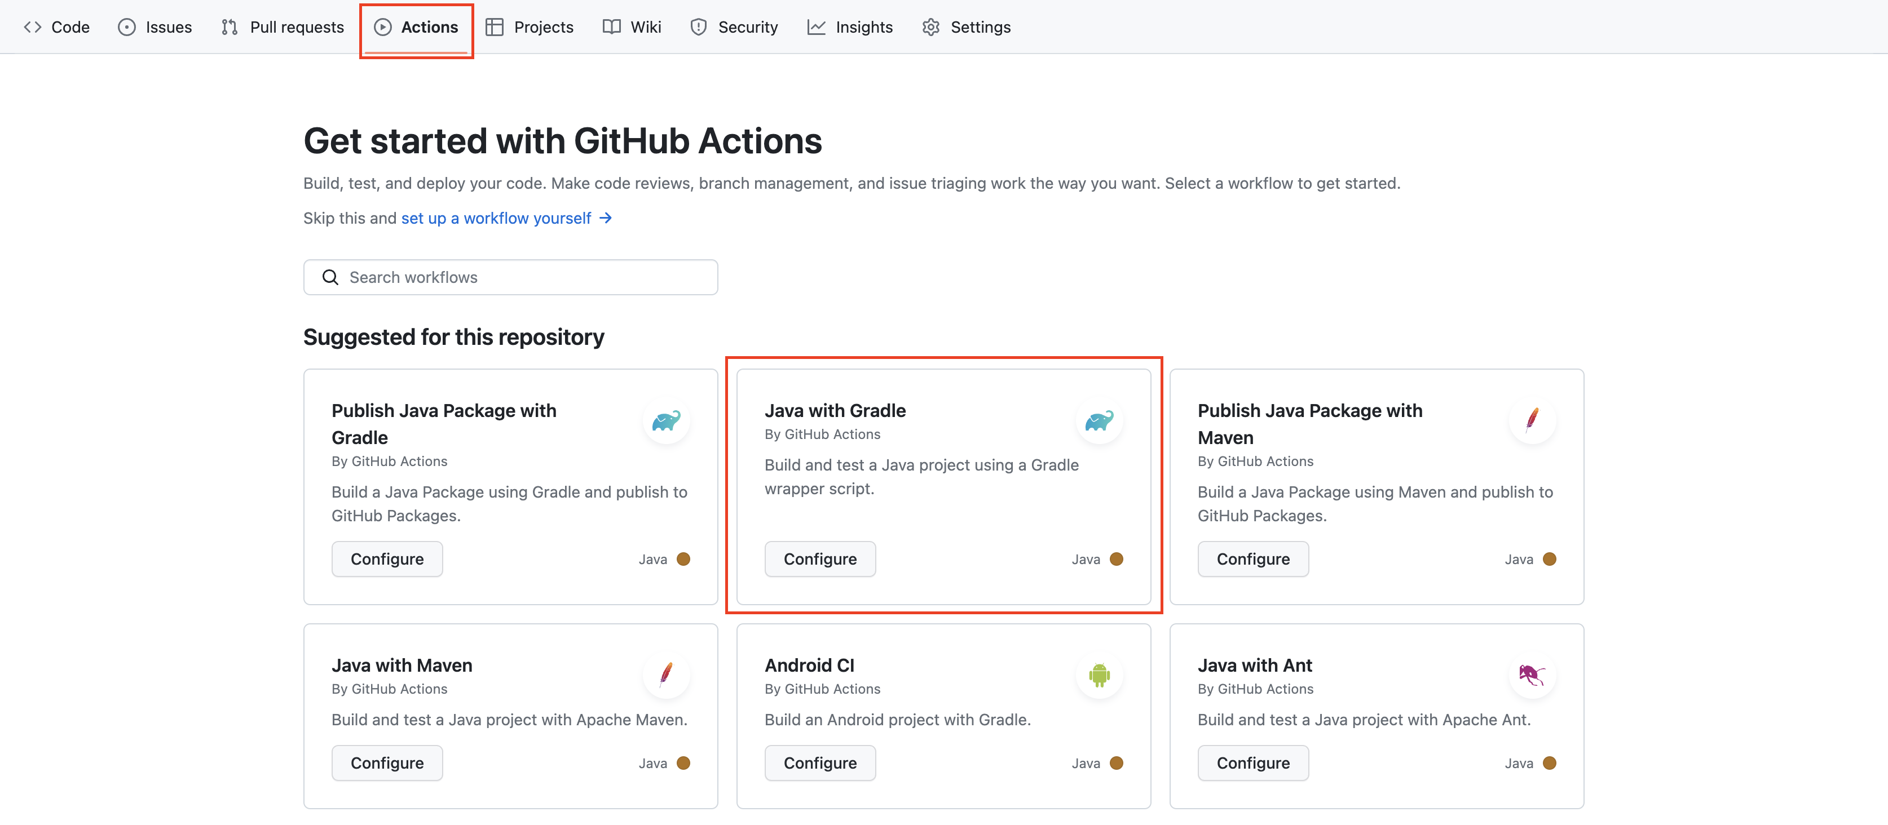Click the Java language color dot on Java with Maven card
This screenshot has width=1888, height=825.
[684, 762]
